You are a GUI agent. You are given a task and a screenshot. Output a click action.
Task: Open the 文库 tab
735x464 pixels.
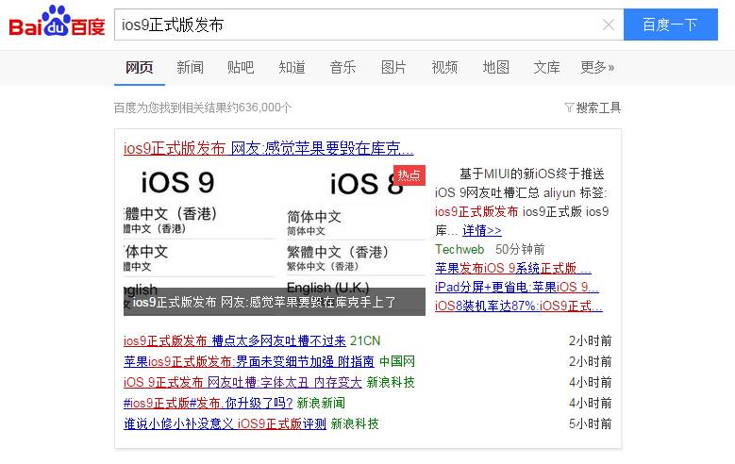click(546, 68)
